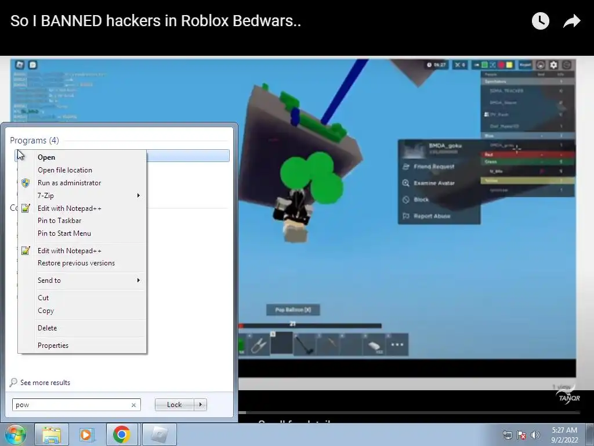Open Windows Explorer from the taskbar

point(52,434)
